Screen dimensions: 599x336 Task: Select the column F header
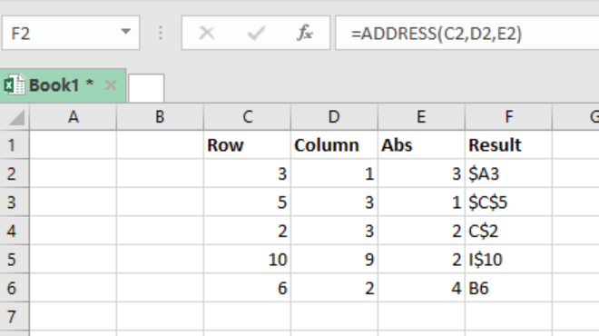click(508, 117)
